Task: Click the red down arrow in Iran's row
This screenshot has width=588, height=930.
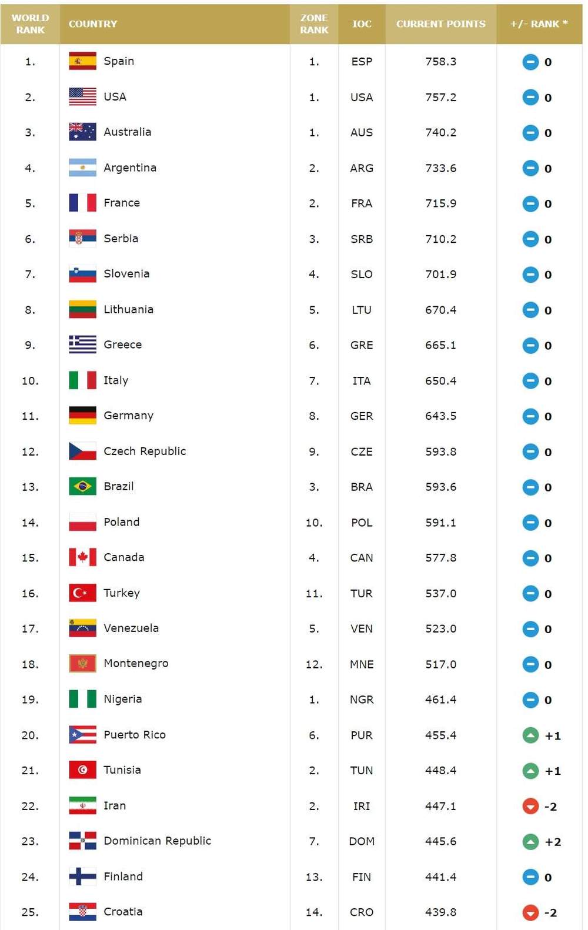Action: (x=530, y=806)
